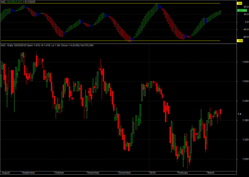Click the 2010 label on time axis
The height and width of the screenshot is (177, 249).
pos(153,173)
